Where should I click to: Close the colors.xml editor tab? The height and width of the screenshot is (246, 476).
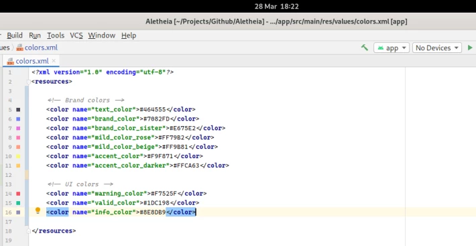(x=54, y=61)
